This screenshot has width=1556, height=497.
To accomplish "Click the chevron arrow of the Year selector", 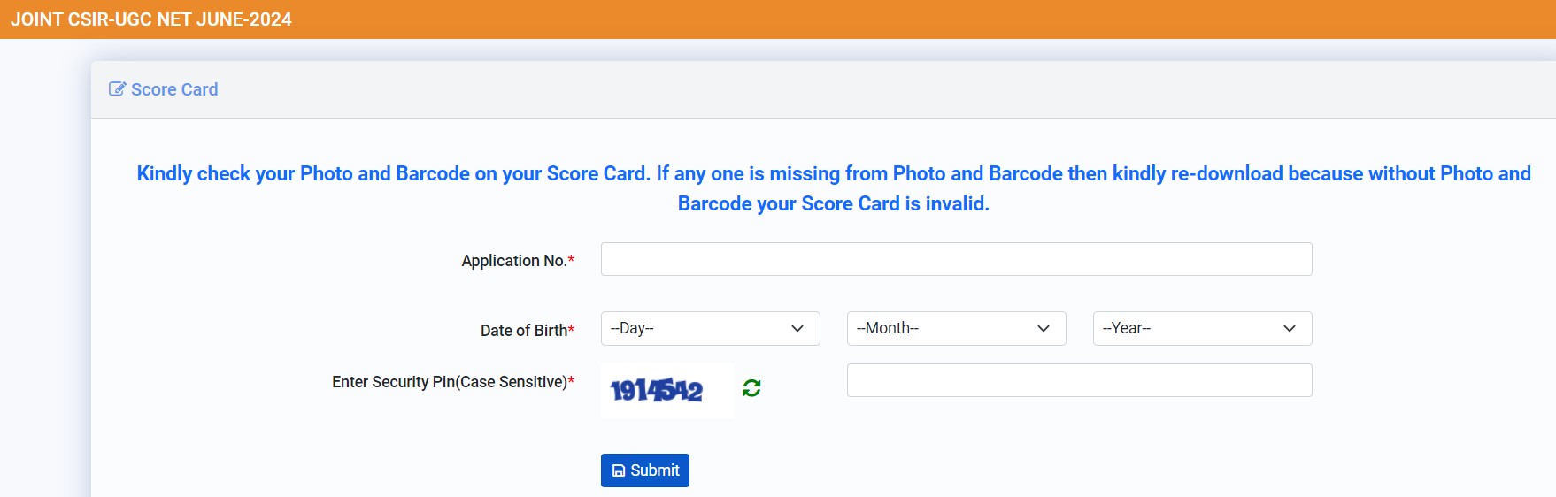I will tap(1290, 328).
